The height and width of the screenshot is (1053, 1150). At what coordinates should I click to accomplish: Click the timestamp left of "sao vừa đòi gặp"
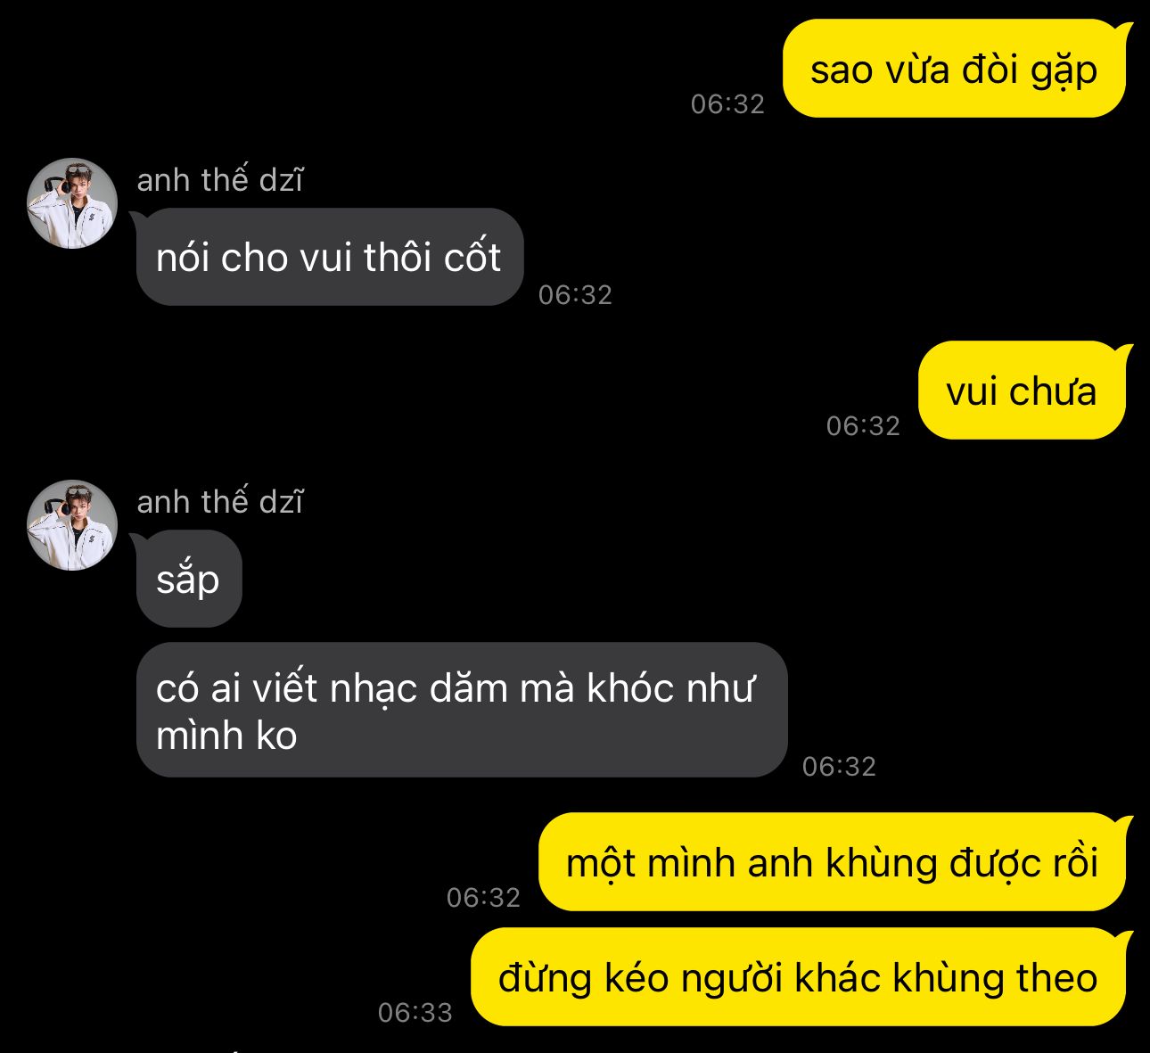727,103
